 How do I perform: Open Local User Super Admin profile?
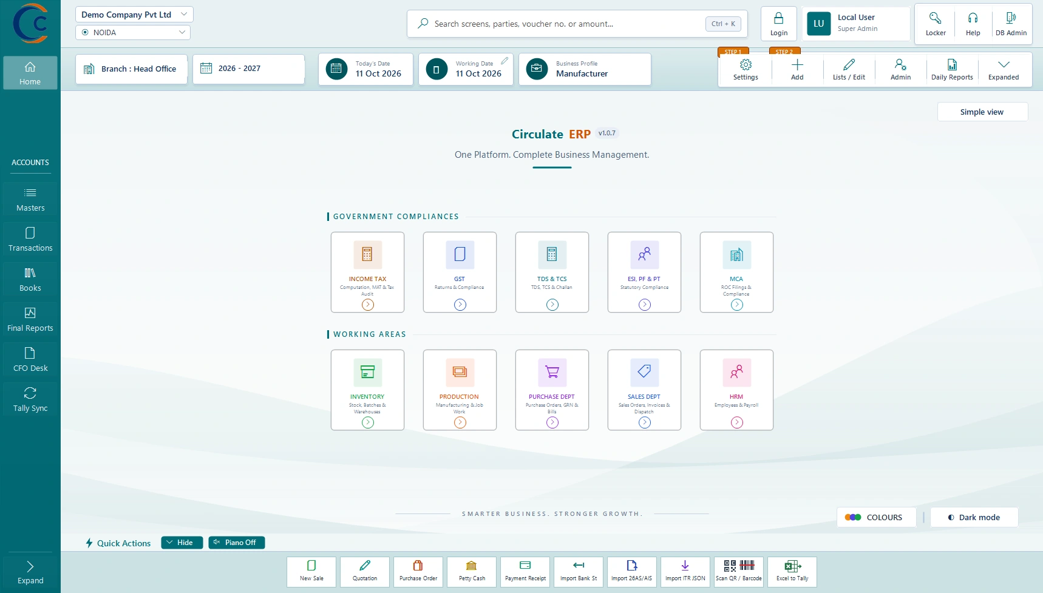tap(856, 24)
